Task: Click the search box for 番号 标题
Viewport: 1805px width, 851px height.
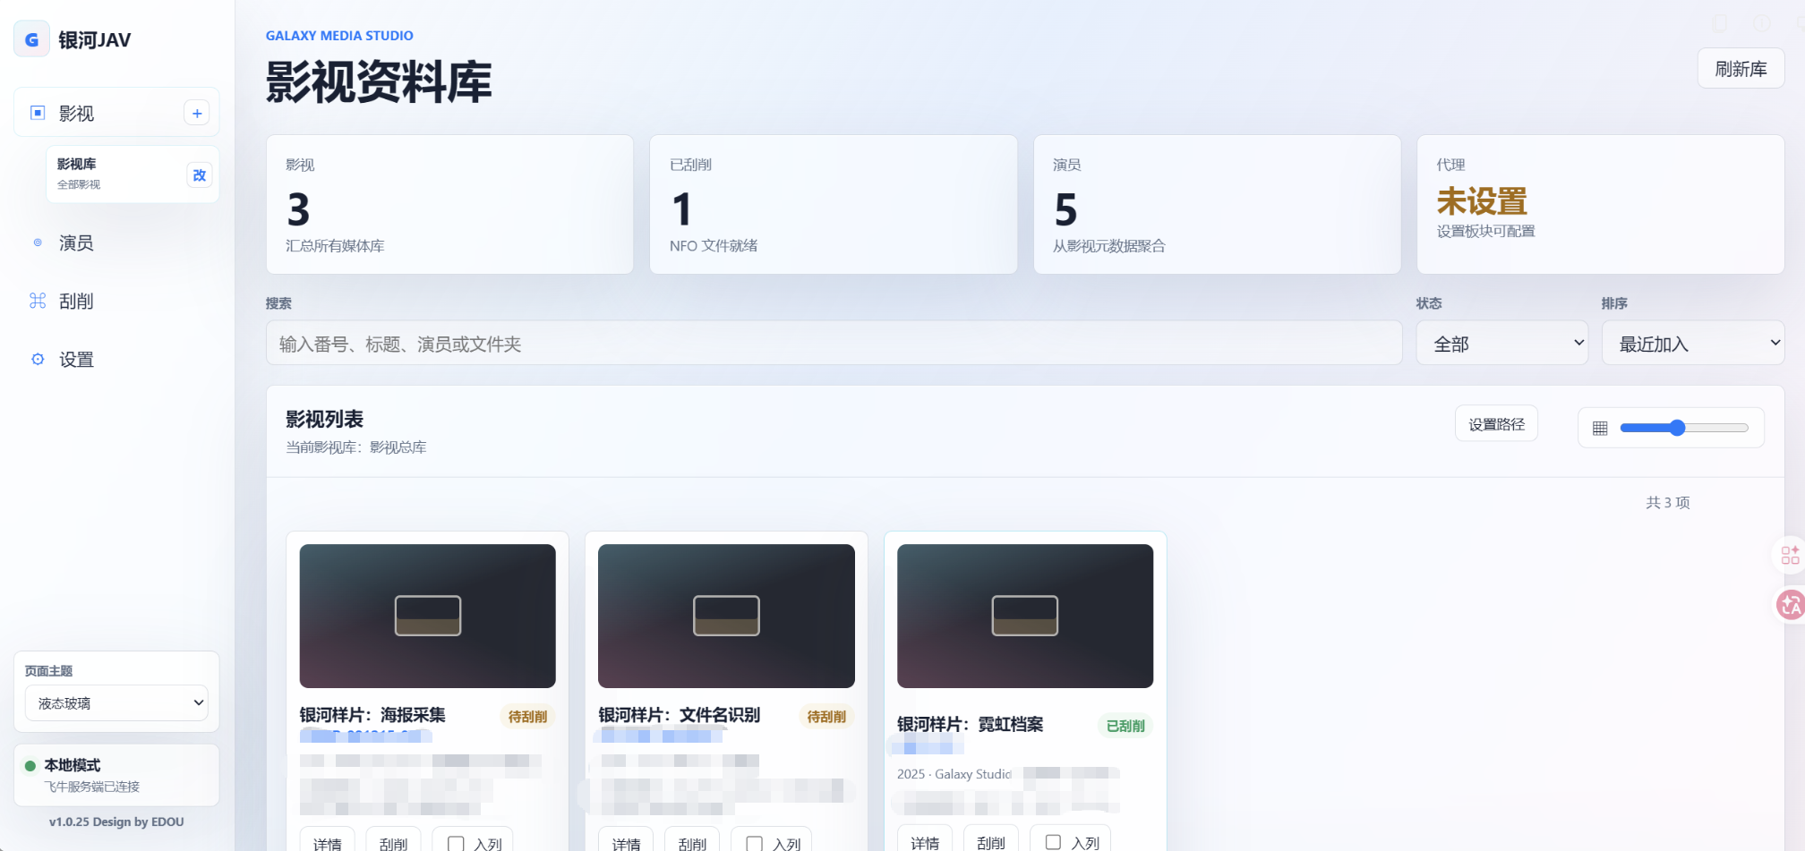Action: click(x=834, y=344)
